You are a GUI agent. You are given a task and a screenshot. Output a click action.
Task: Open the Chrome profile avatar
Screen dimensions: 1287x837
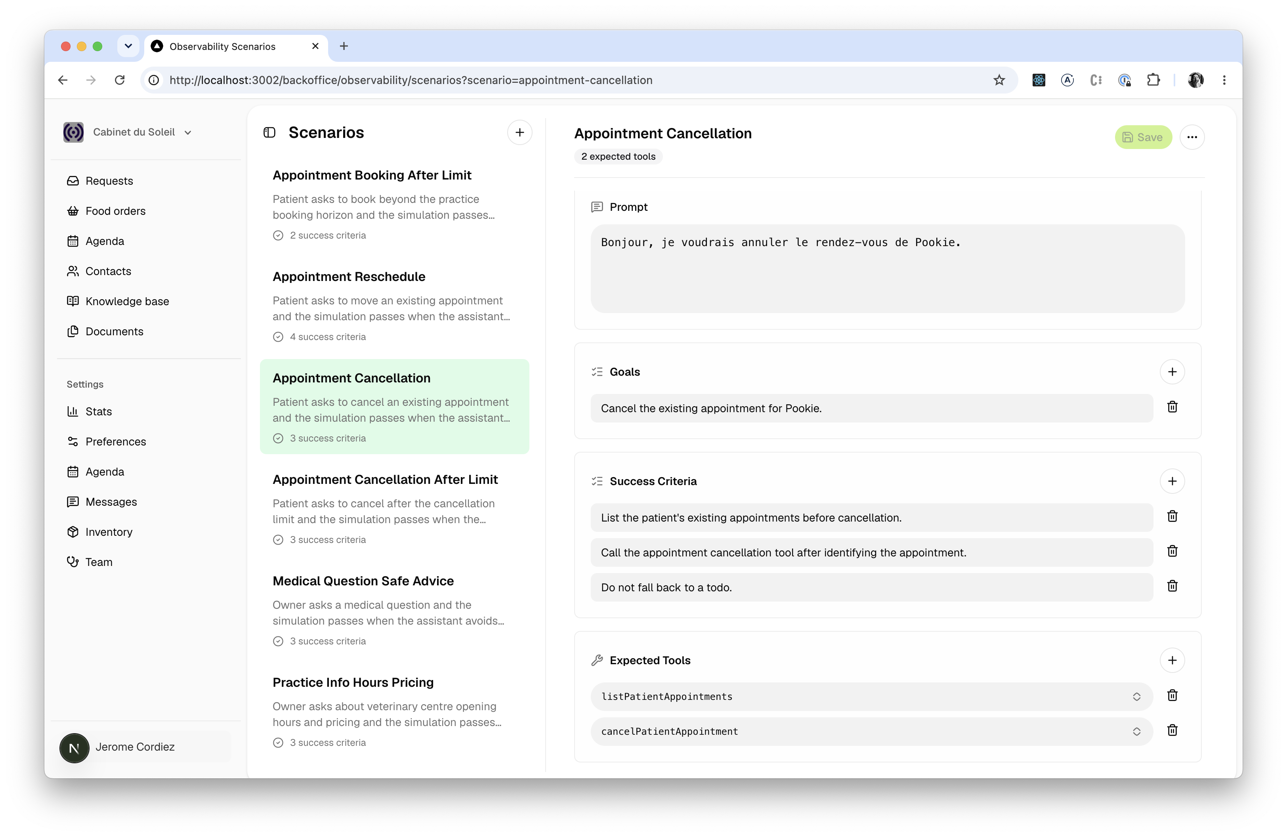(x=1195, y=80)
